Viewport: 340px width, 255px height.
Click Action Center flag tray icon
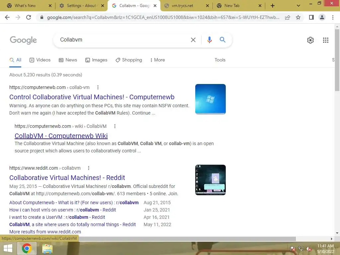293,249
